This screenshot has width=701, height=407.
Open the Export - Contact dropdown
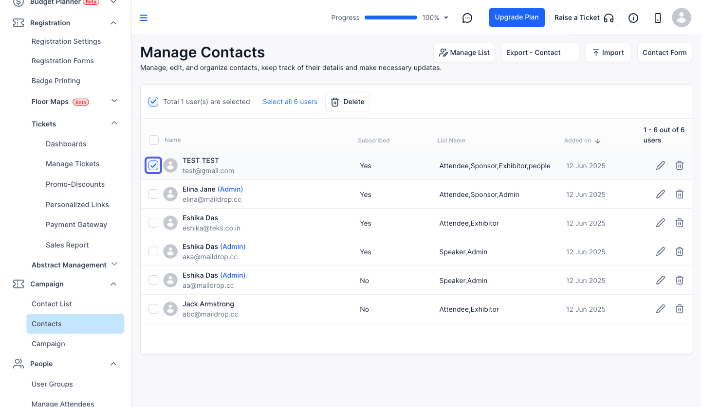(540, 53)
